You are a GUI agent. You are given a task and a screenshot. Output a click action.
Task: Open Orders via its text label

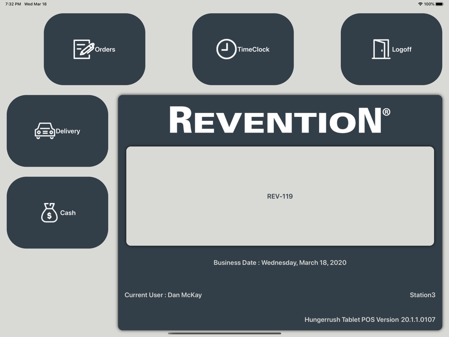105,49
